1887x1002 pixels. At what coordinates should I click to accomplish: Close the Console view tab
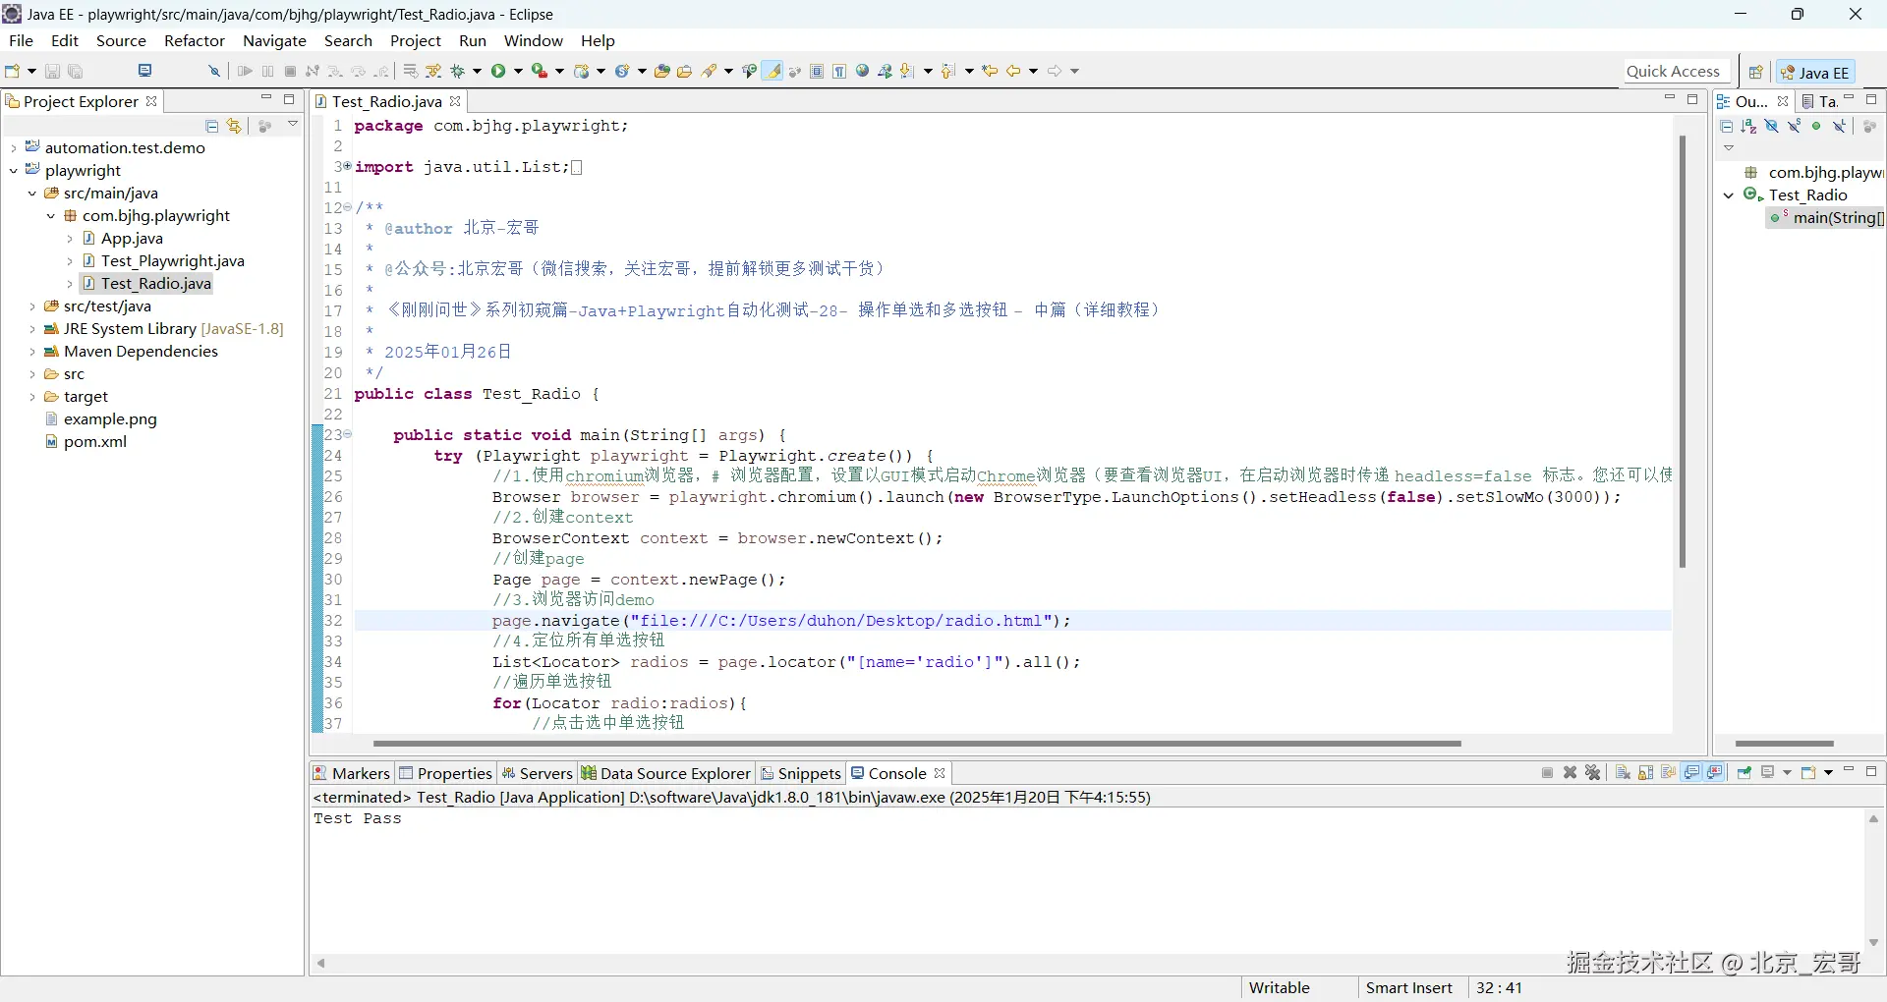(940, 773)
